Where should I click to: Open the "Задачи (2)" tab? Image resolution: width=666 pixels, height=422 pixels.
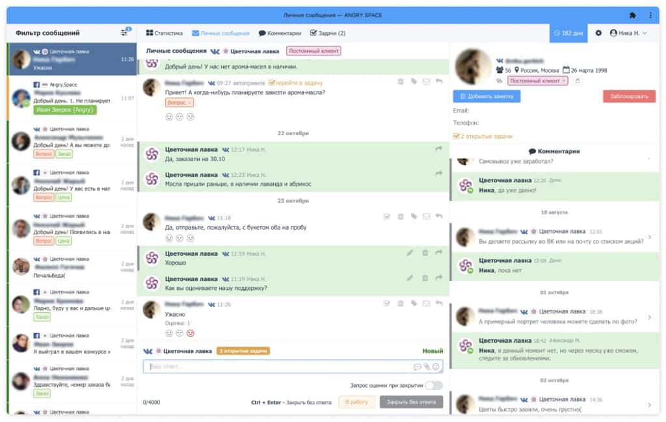(328, 33)
